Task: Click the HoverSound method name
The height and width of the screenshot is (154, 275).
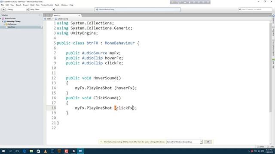Action: [x=105, y=78]
